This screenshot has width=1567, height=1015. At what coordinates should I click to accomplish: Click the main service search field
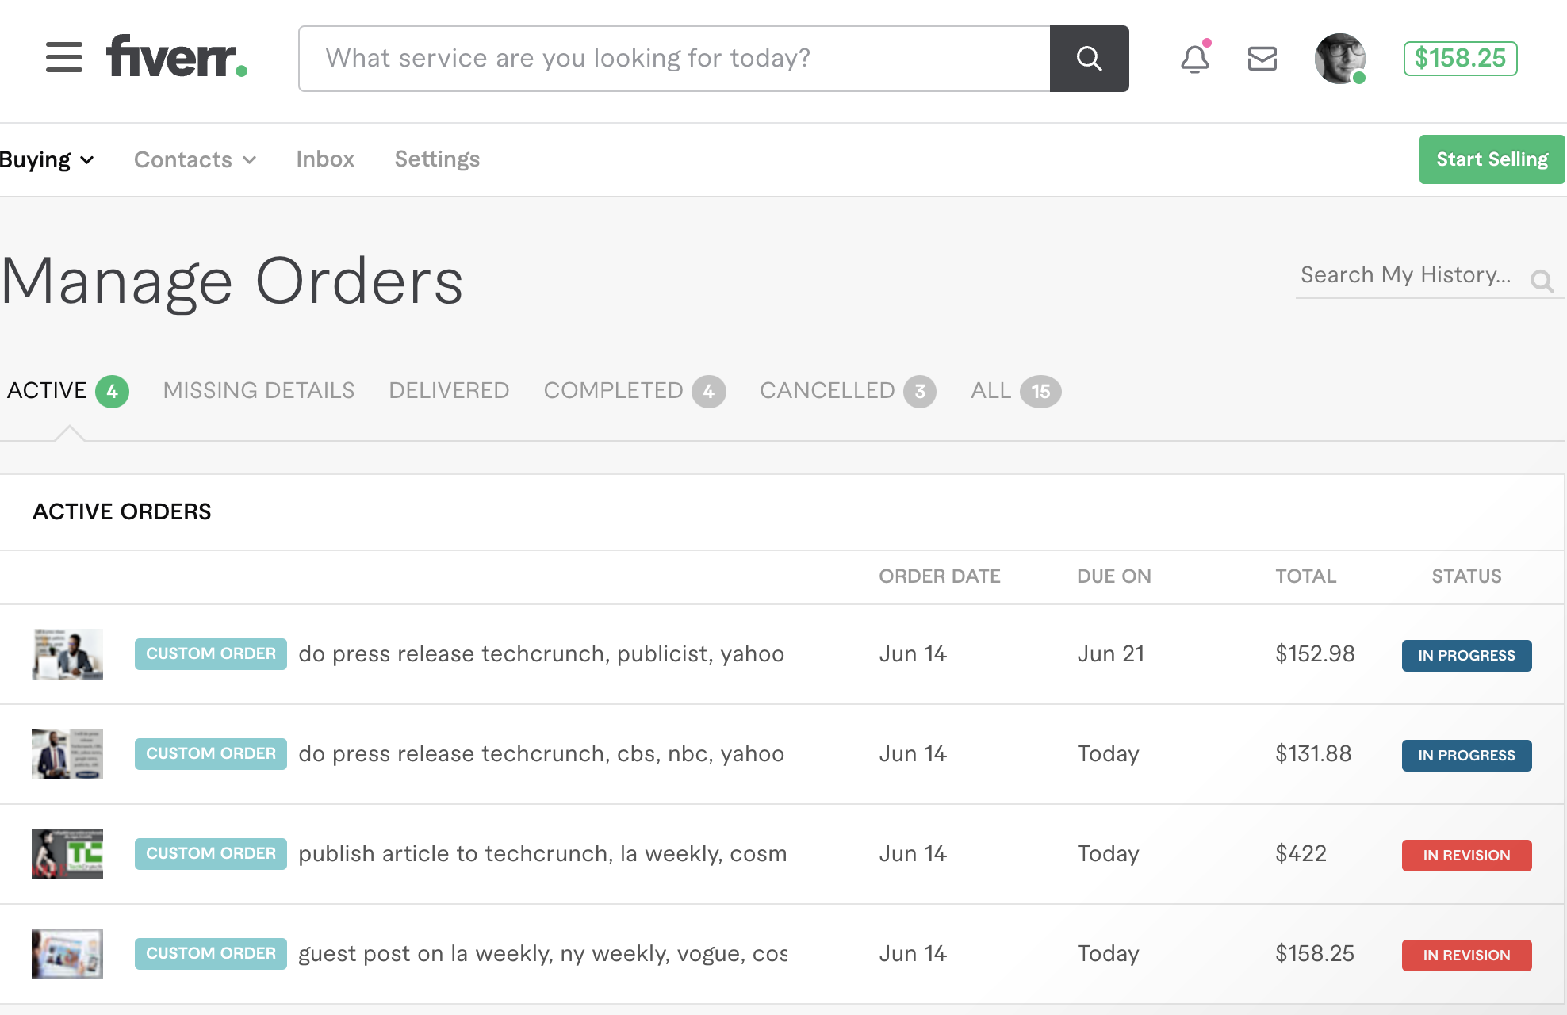point(674,59)
